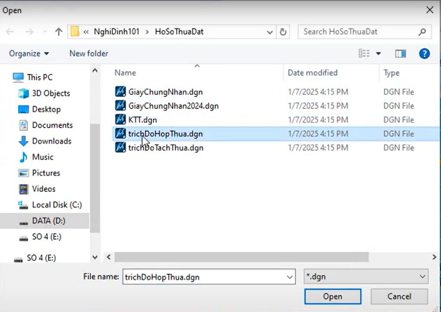The width and height of the screenshot is (441, 312).
Task: Select DATA (D:) drive in navigation pane
Action: (48, 220)
